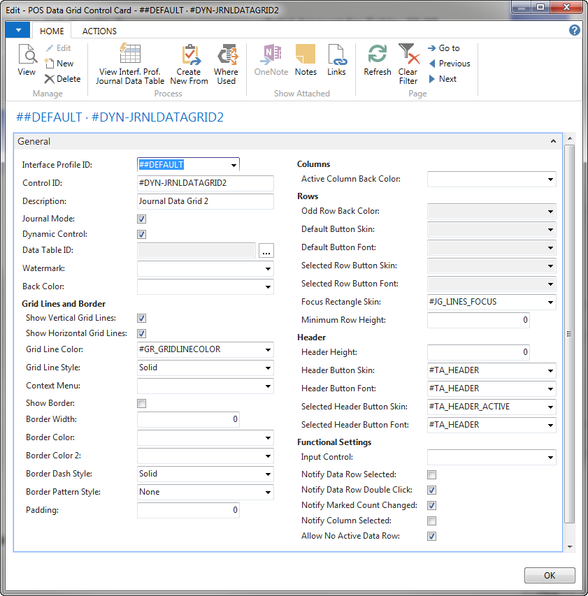
Task: Open the Grid Line Color dropdown
Action: [x=268, y=349]
